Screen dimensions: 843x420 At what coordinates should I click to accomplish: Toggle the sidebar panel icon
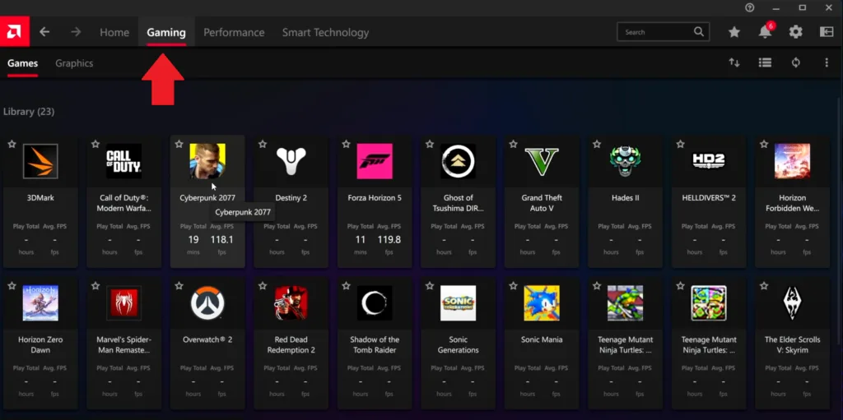[827, 32]
